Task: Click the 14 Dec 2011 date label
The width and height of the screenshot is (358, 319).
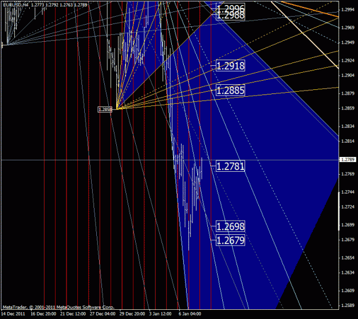Action: click(14, 314)
